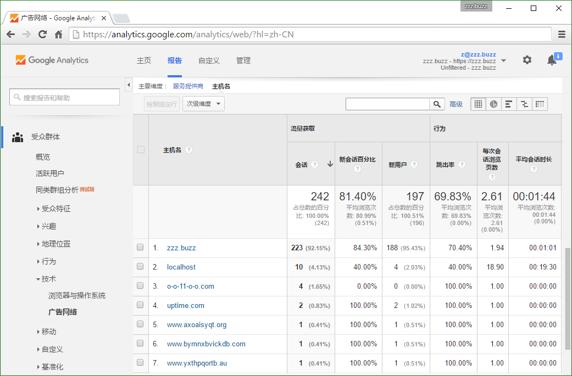The width and height of the screenshot is (572, 376).
Task: Focus the 搜索报告和帮助 search field
Action: pos(65,97)
